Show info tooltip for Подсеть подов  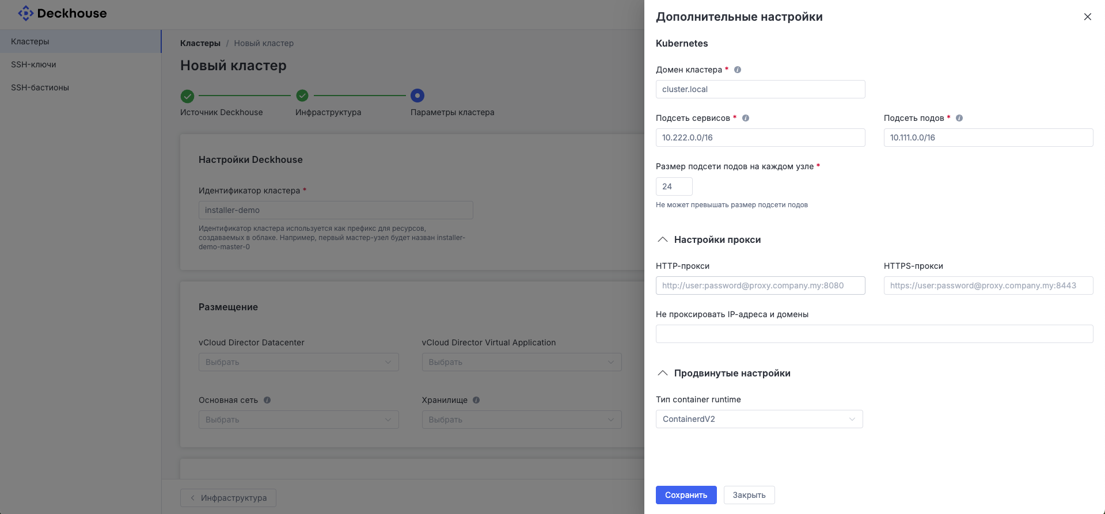pyautogui.click(x=959, y=118)
